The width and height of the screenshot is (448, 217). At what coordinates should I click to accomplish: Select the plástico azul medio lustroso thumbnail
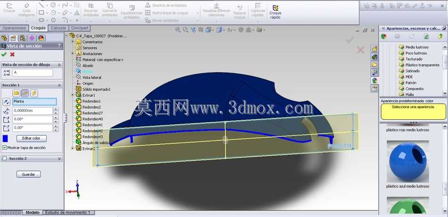[x=408, y=161]
